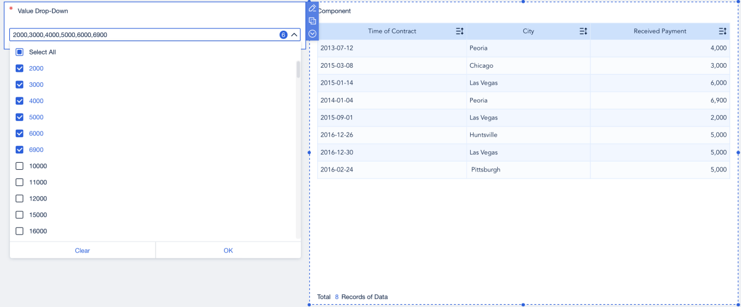The image size is (741, 307).
Task: Click the 2015-09-01 date cell
Action: [392, 118]
